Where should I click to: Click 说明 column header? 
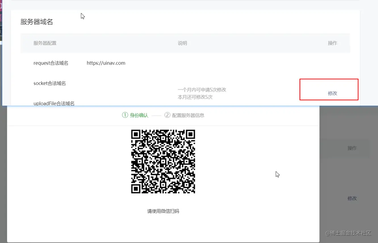click(x=182, y=43)
